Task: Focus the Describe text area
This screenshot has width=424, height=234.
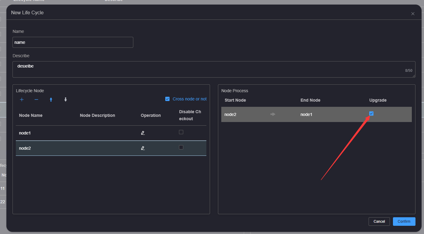Action: click(214, 69)
